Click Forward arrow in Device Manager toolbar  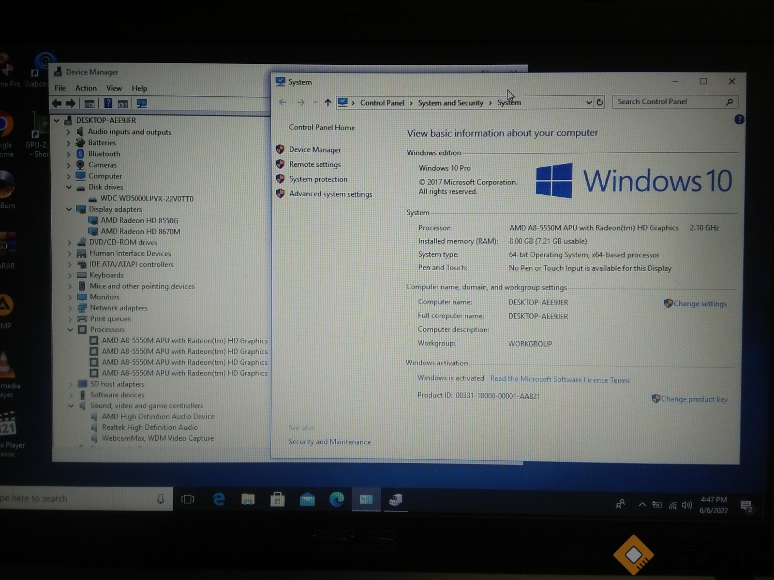point(71,103)
